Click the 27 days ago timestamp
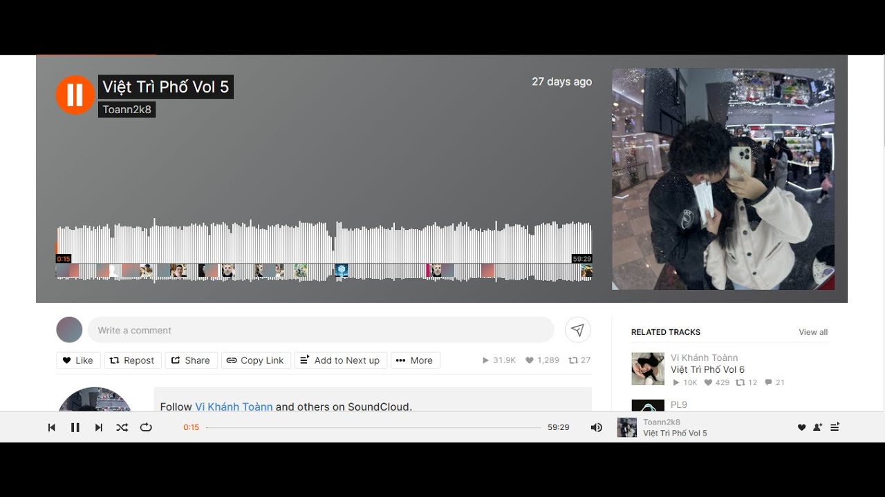Image resolution: width=885 pixels, height=497 pixels. [562, 81]
